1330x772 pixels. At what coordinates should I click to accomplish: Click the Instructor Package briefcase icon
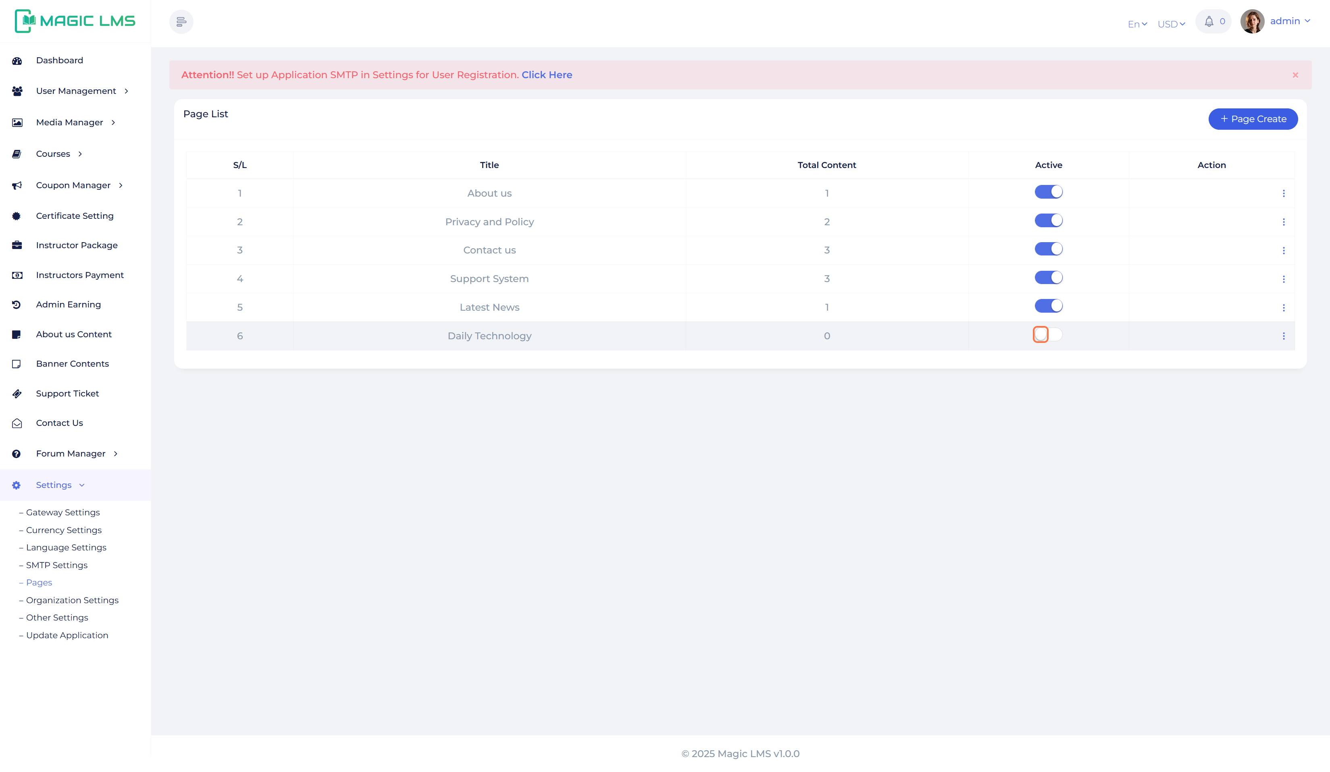coord(17,245)
